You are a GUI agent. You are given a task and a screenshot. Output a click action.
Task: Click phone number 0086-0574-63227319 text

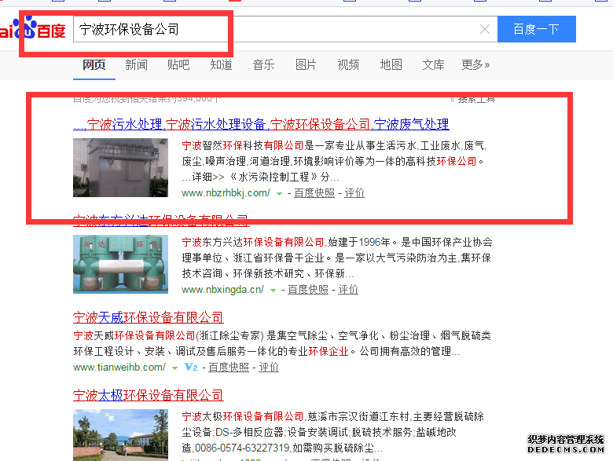coord(241,448)
